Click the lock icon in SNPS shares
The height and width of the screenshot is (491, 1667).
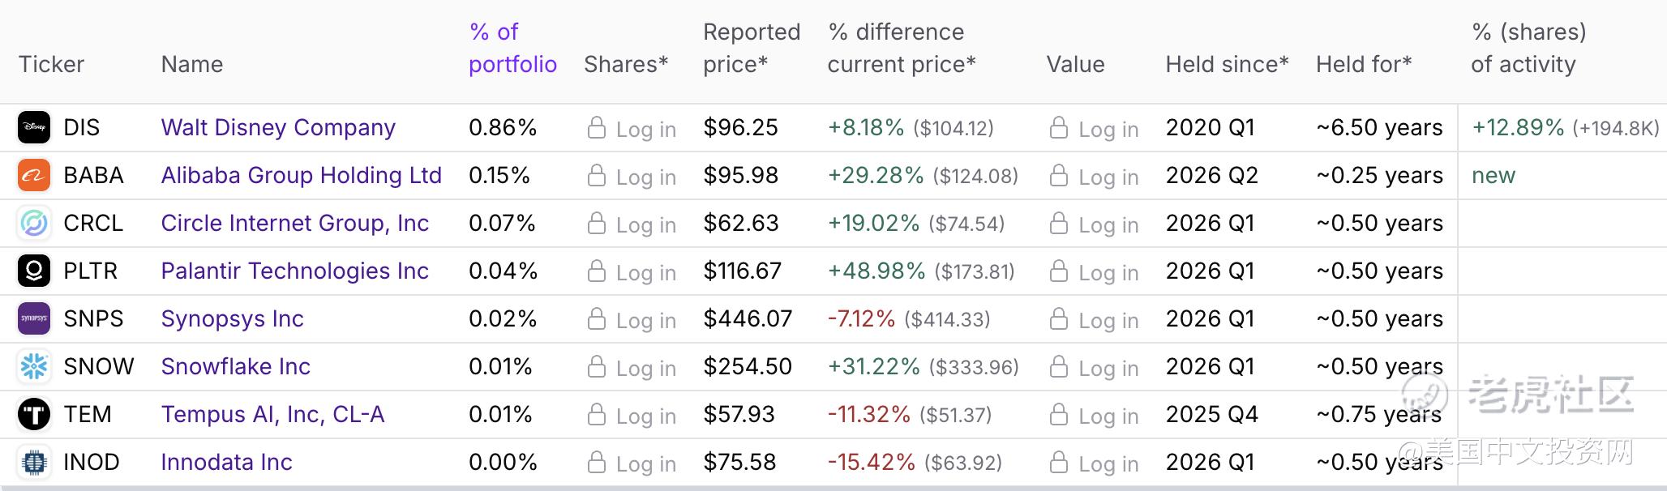click(597, 319)
